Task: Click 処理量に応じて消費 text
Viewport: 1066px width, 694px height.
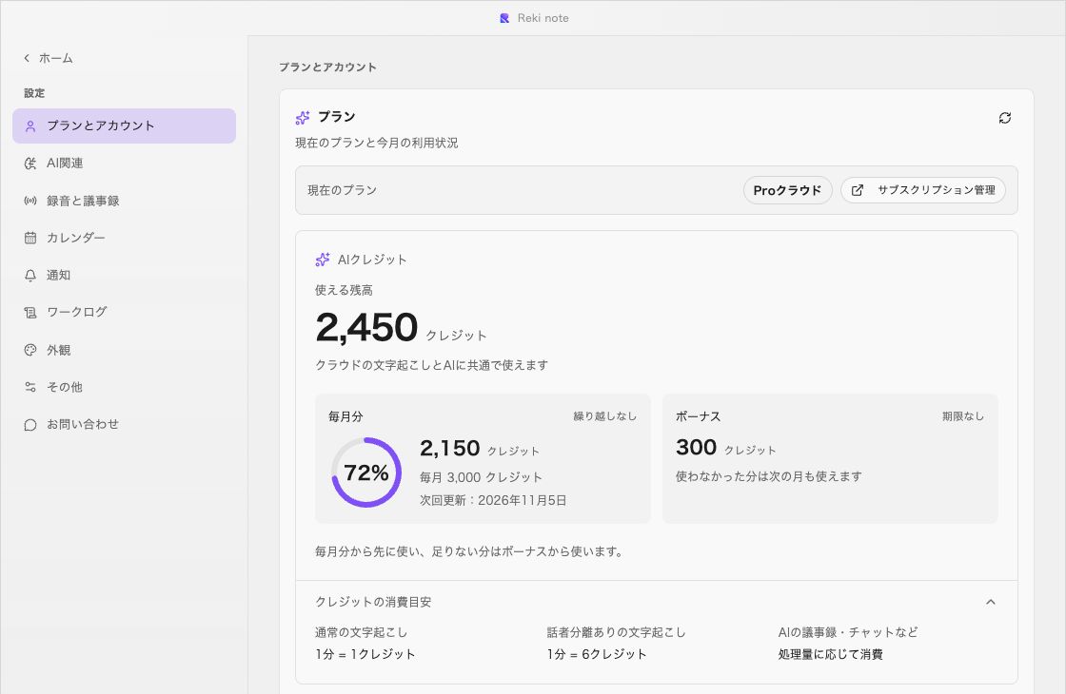Action: click(831, 655)
